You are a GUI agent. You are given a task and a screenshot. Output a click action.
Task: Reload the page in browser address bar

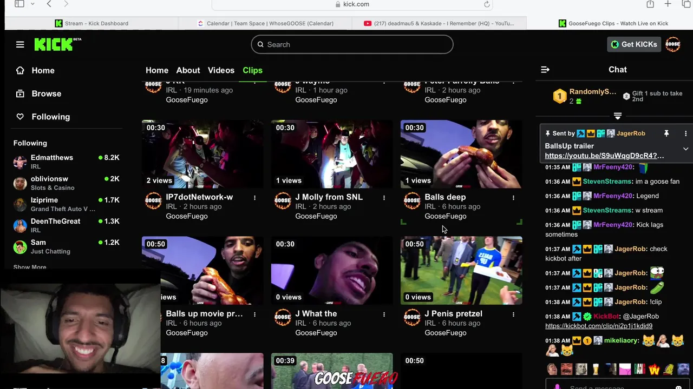click(x=487, y=4)
